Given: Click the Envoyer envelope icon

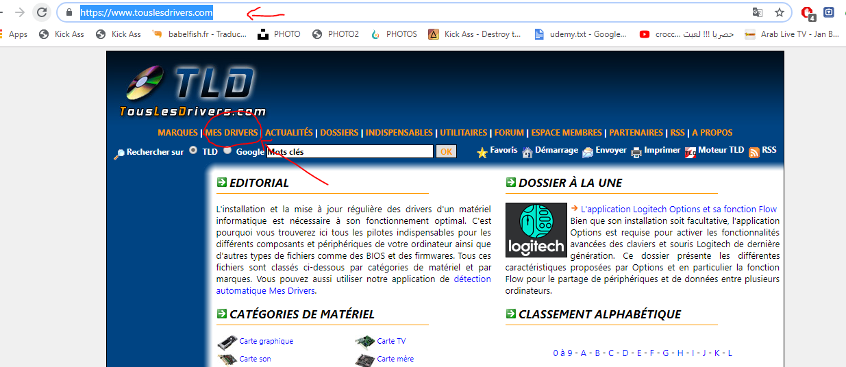Looking at the screenshot, I should pyautogui.click(x=588, y=153).
